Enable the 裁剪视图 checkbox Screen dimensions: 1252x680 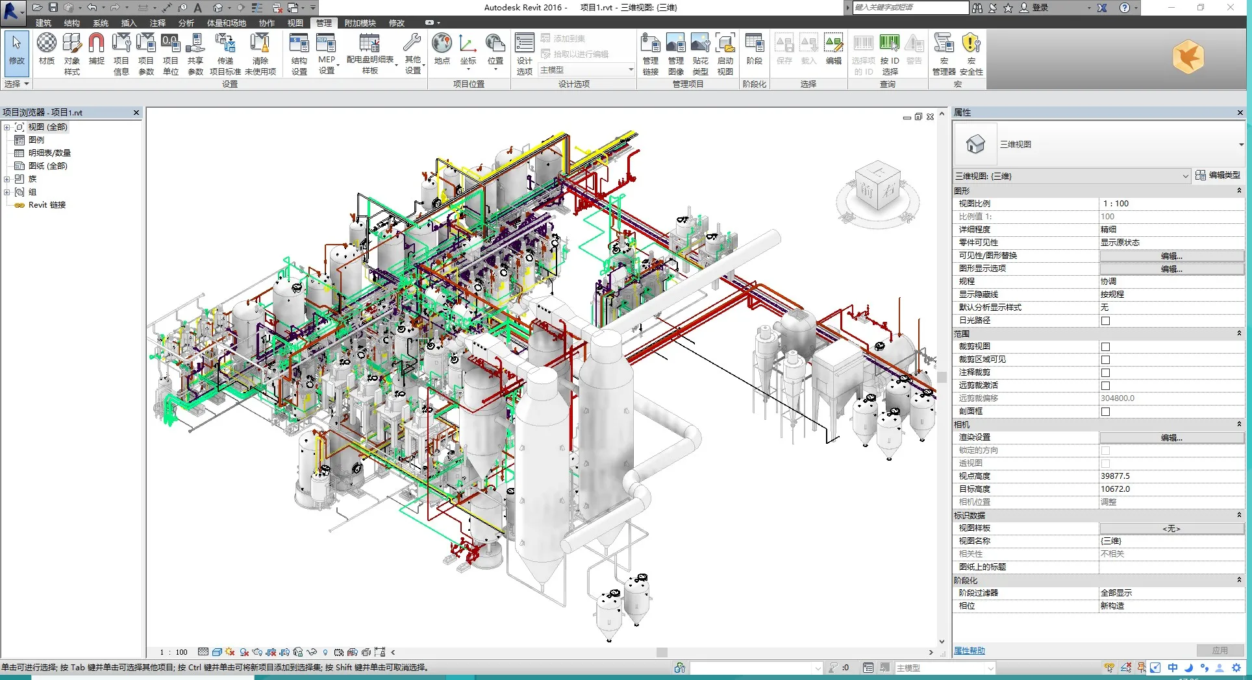point(1105,346)
